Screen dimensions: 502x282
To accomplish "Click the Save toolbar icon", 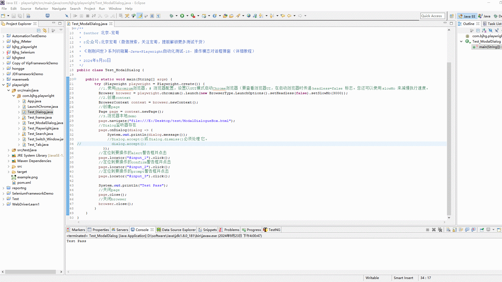I will [x=14, y=16].
